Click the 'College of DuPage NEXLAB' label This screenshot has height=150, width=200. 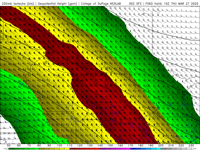point(101,4)
